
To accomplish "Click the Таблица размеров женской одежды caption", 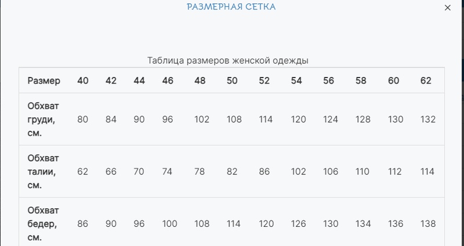I will 228,61.
